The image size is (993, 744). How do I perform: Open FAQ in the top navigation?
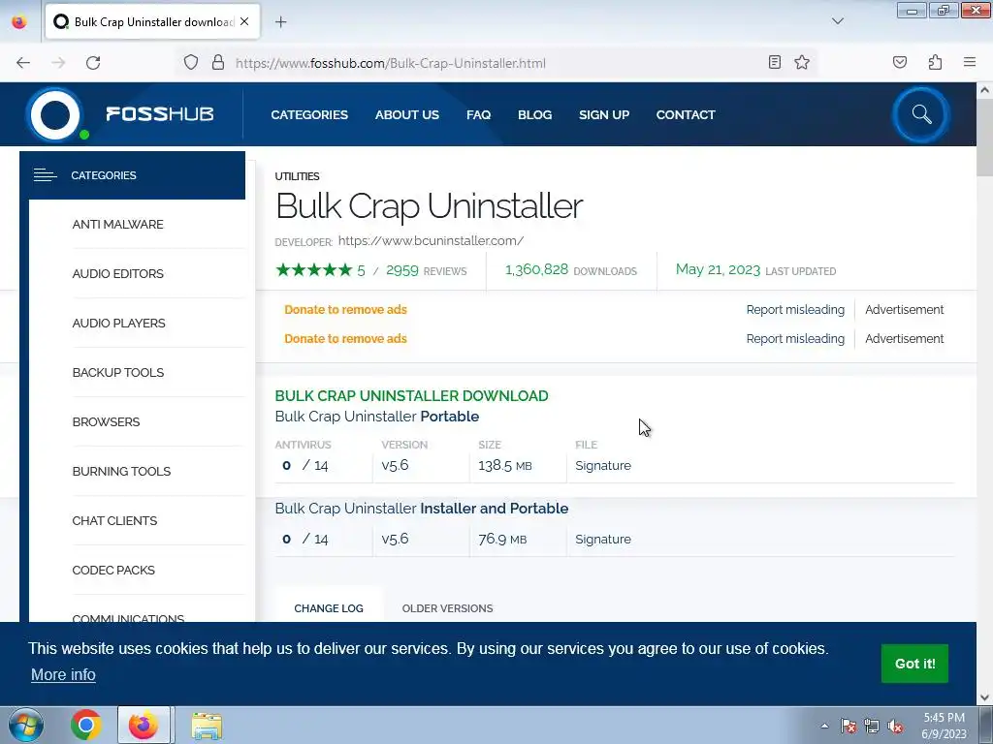coord(478,114)
